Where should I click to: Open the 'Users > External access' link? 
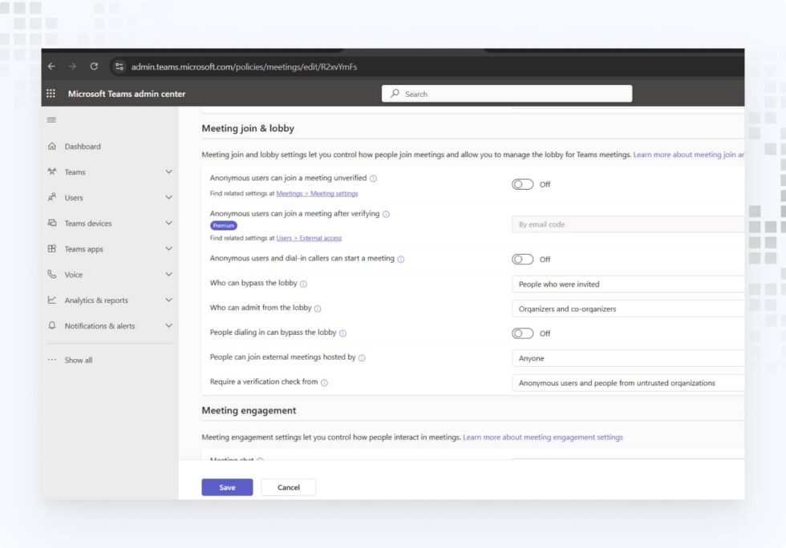[308, 238]
